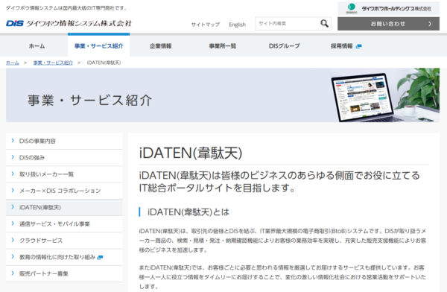The image size is (447, 292).
Task: Open the お問い合わせ contact button
Action: click(x=388, y=24)
